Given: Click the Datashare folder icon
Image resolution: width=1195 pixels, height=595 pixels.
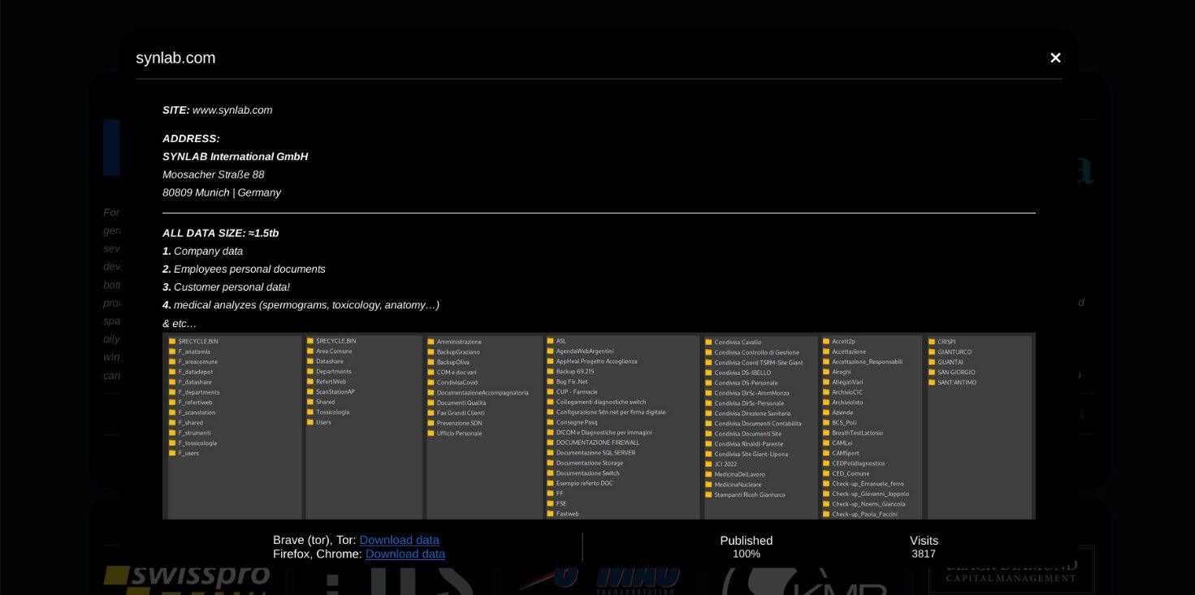Looking at the screenshot, I should coord(310,361).
